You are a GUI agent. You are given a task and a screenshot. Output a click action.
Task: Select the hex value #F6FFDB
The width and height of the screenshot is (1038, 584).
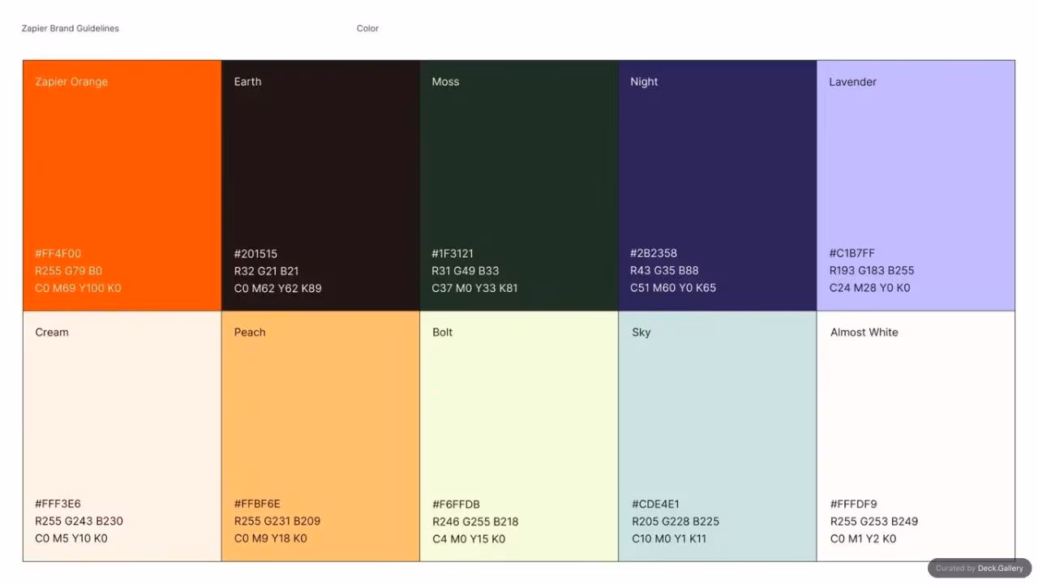tap(457, 505)
